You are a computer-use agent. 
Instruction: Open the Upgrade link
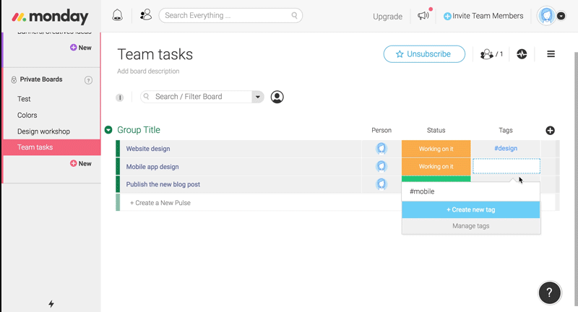pos(387,17)
